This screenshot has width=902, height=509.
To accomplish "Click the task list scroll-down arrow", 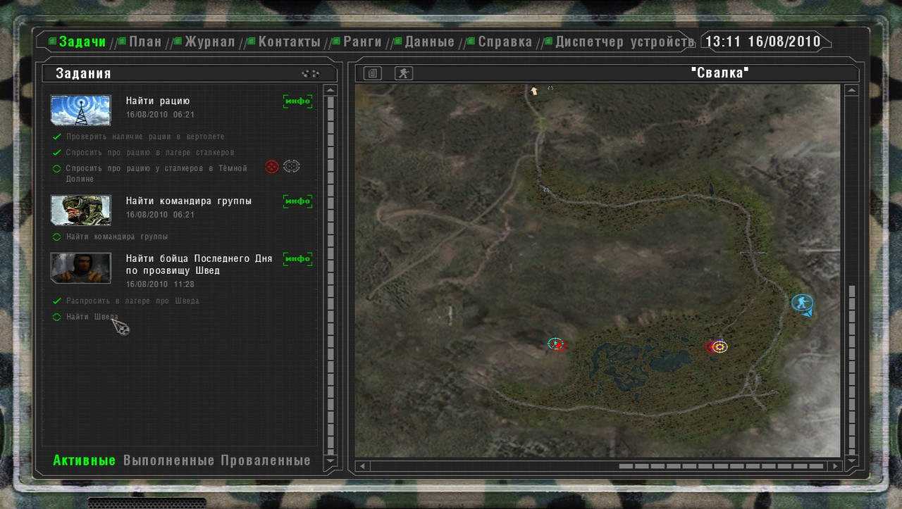I will pos(329,461).
